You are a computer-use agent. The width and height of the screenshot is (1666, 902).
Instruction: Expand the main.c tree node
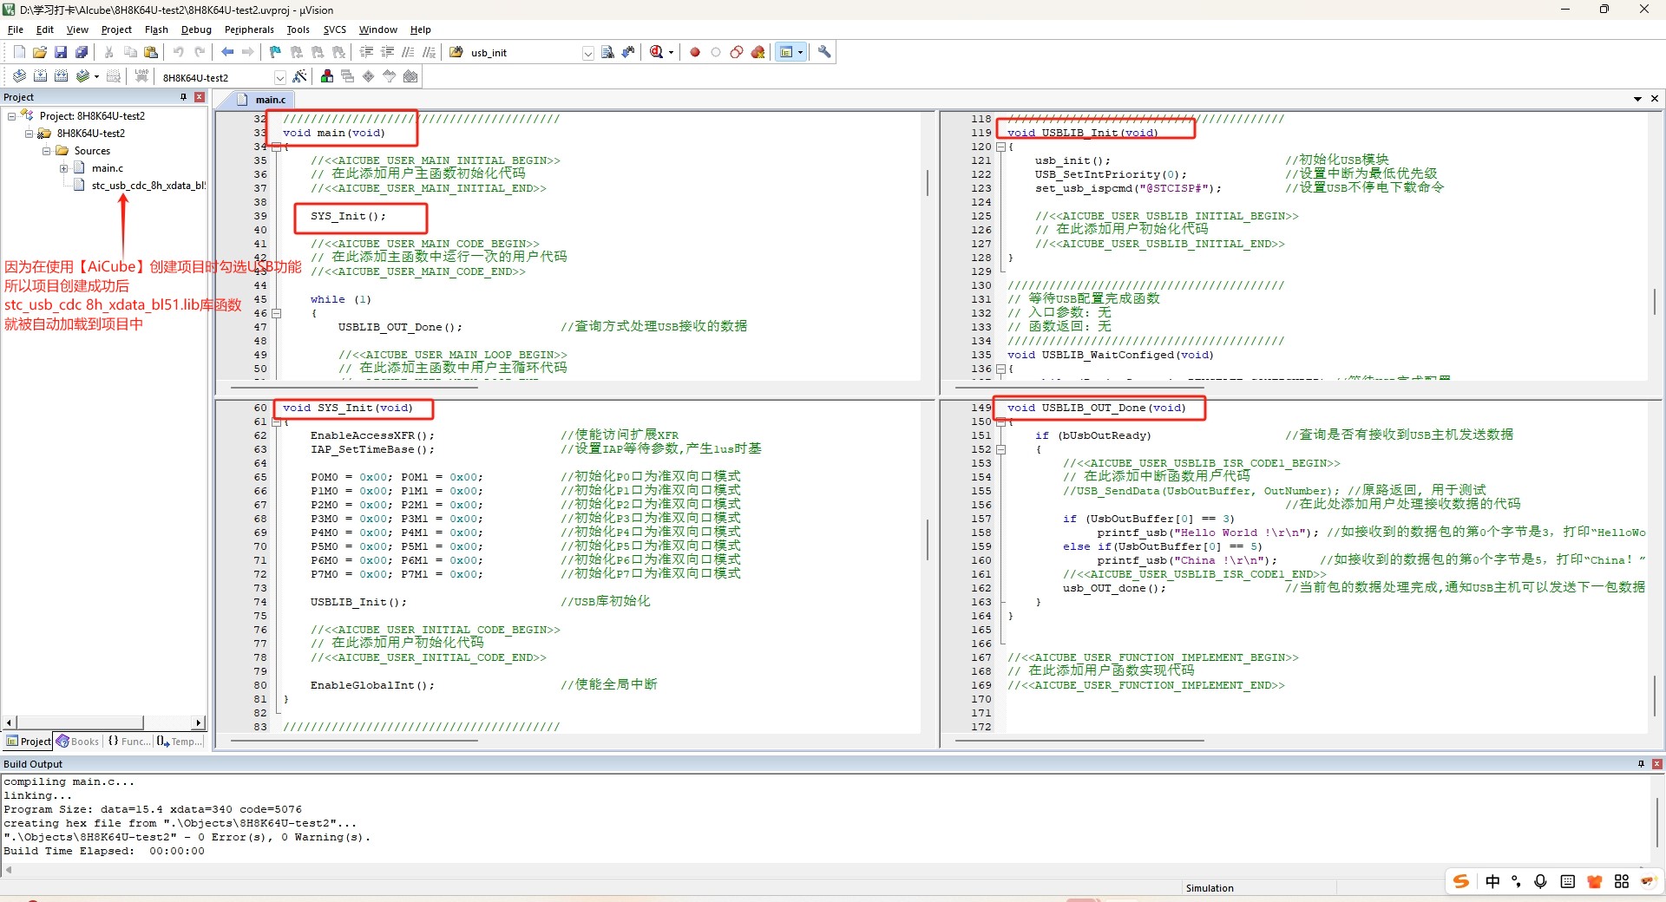click(63, 168)
